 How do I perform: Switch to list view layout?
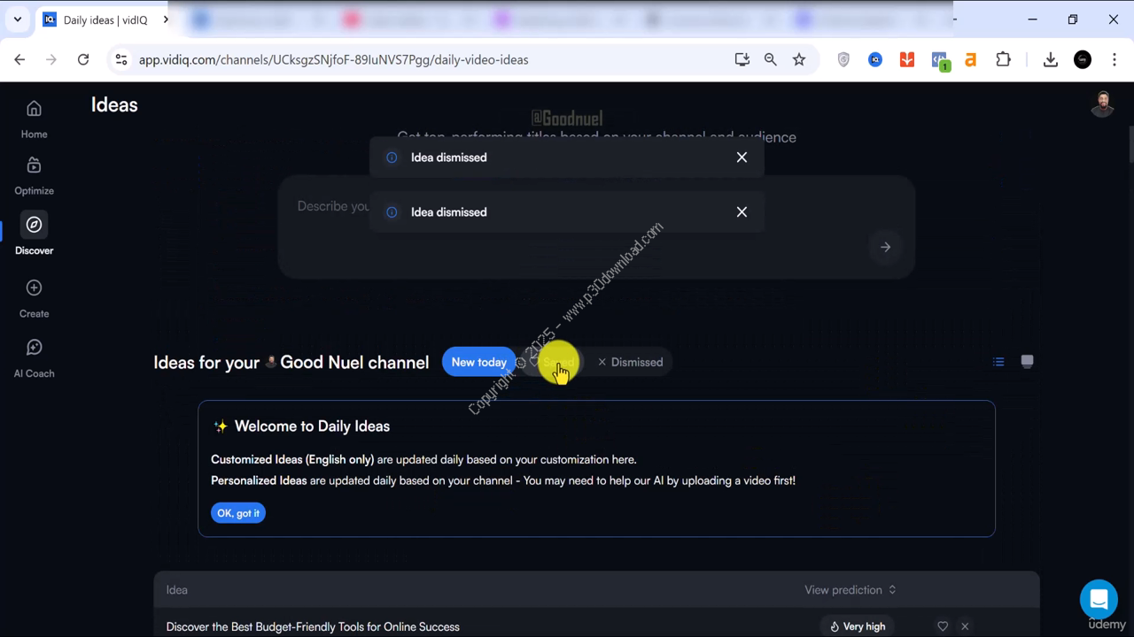(x=998, y=362)
